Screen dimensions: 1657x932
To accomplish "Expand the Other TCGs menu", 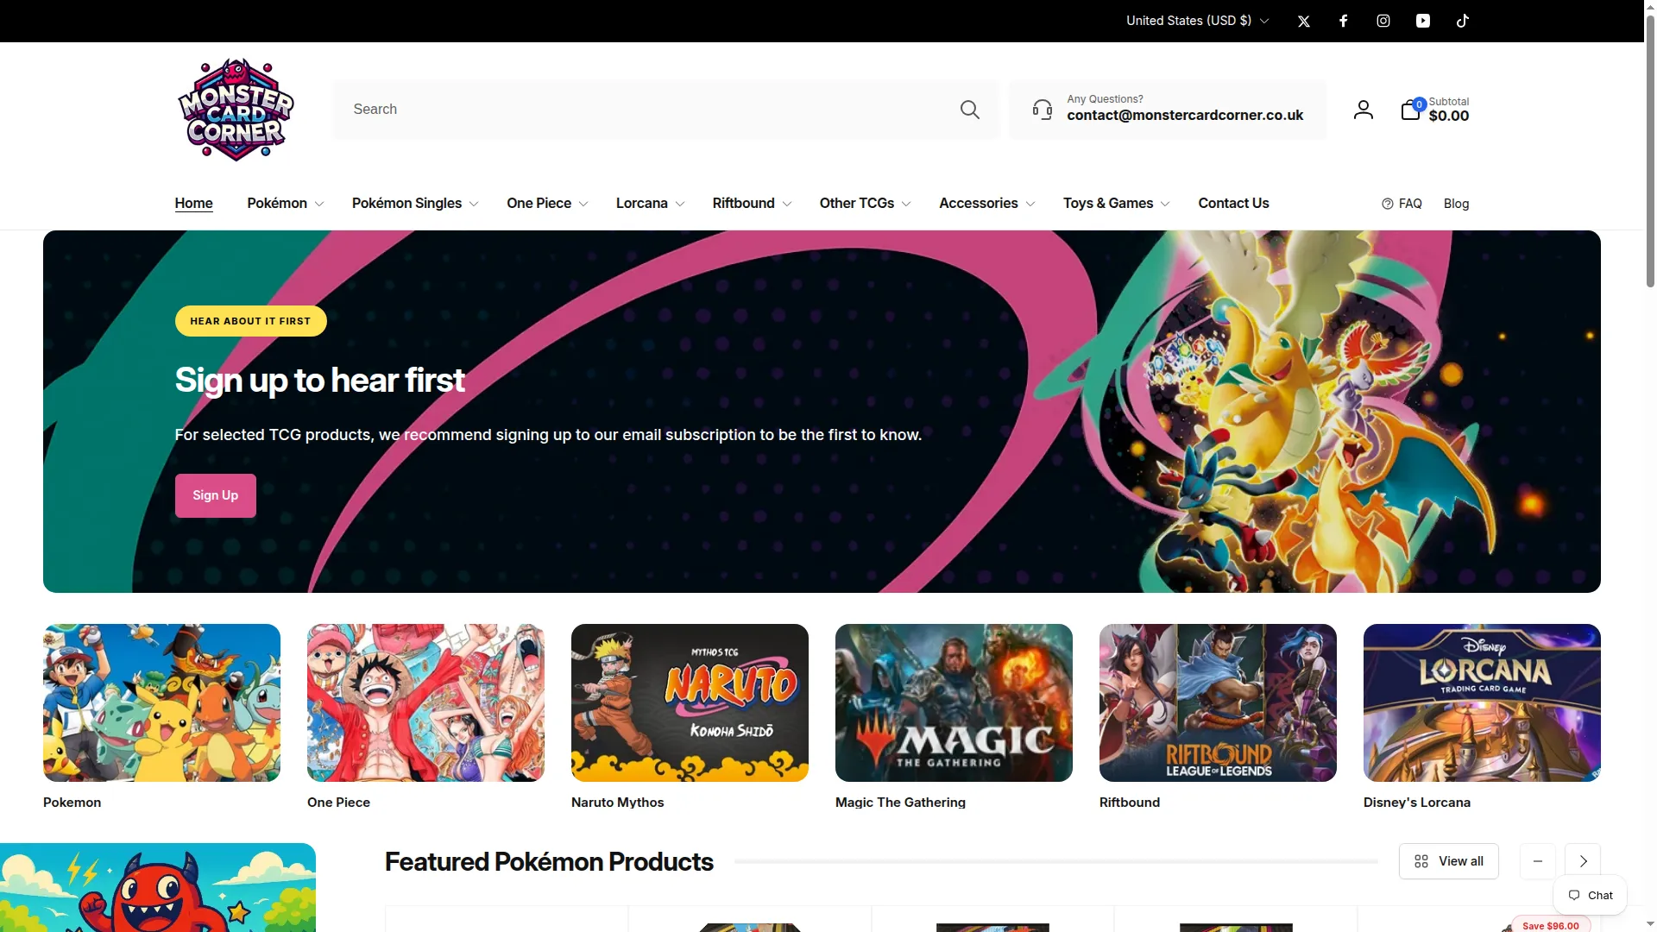I will [865, 204].
